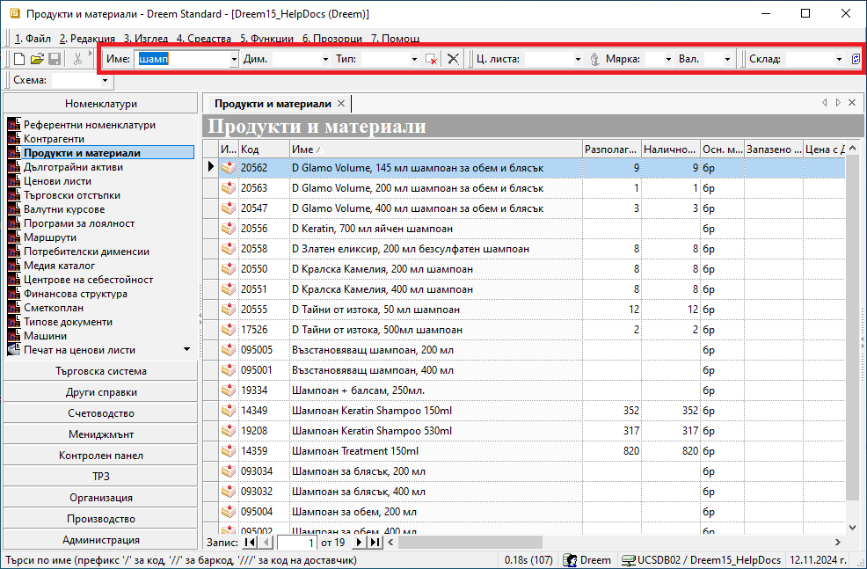
Task: Go to the last record in navigator
Action: (375, 543)
